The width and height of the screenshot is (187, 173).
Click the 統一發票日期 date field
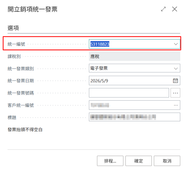point(135,80)
